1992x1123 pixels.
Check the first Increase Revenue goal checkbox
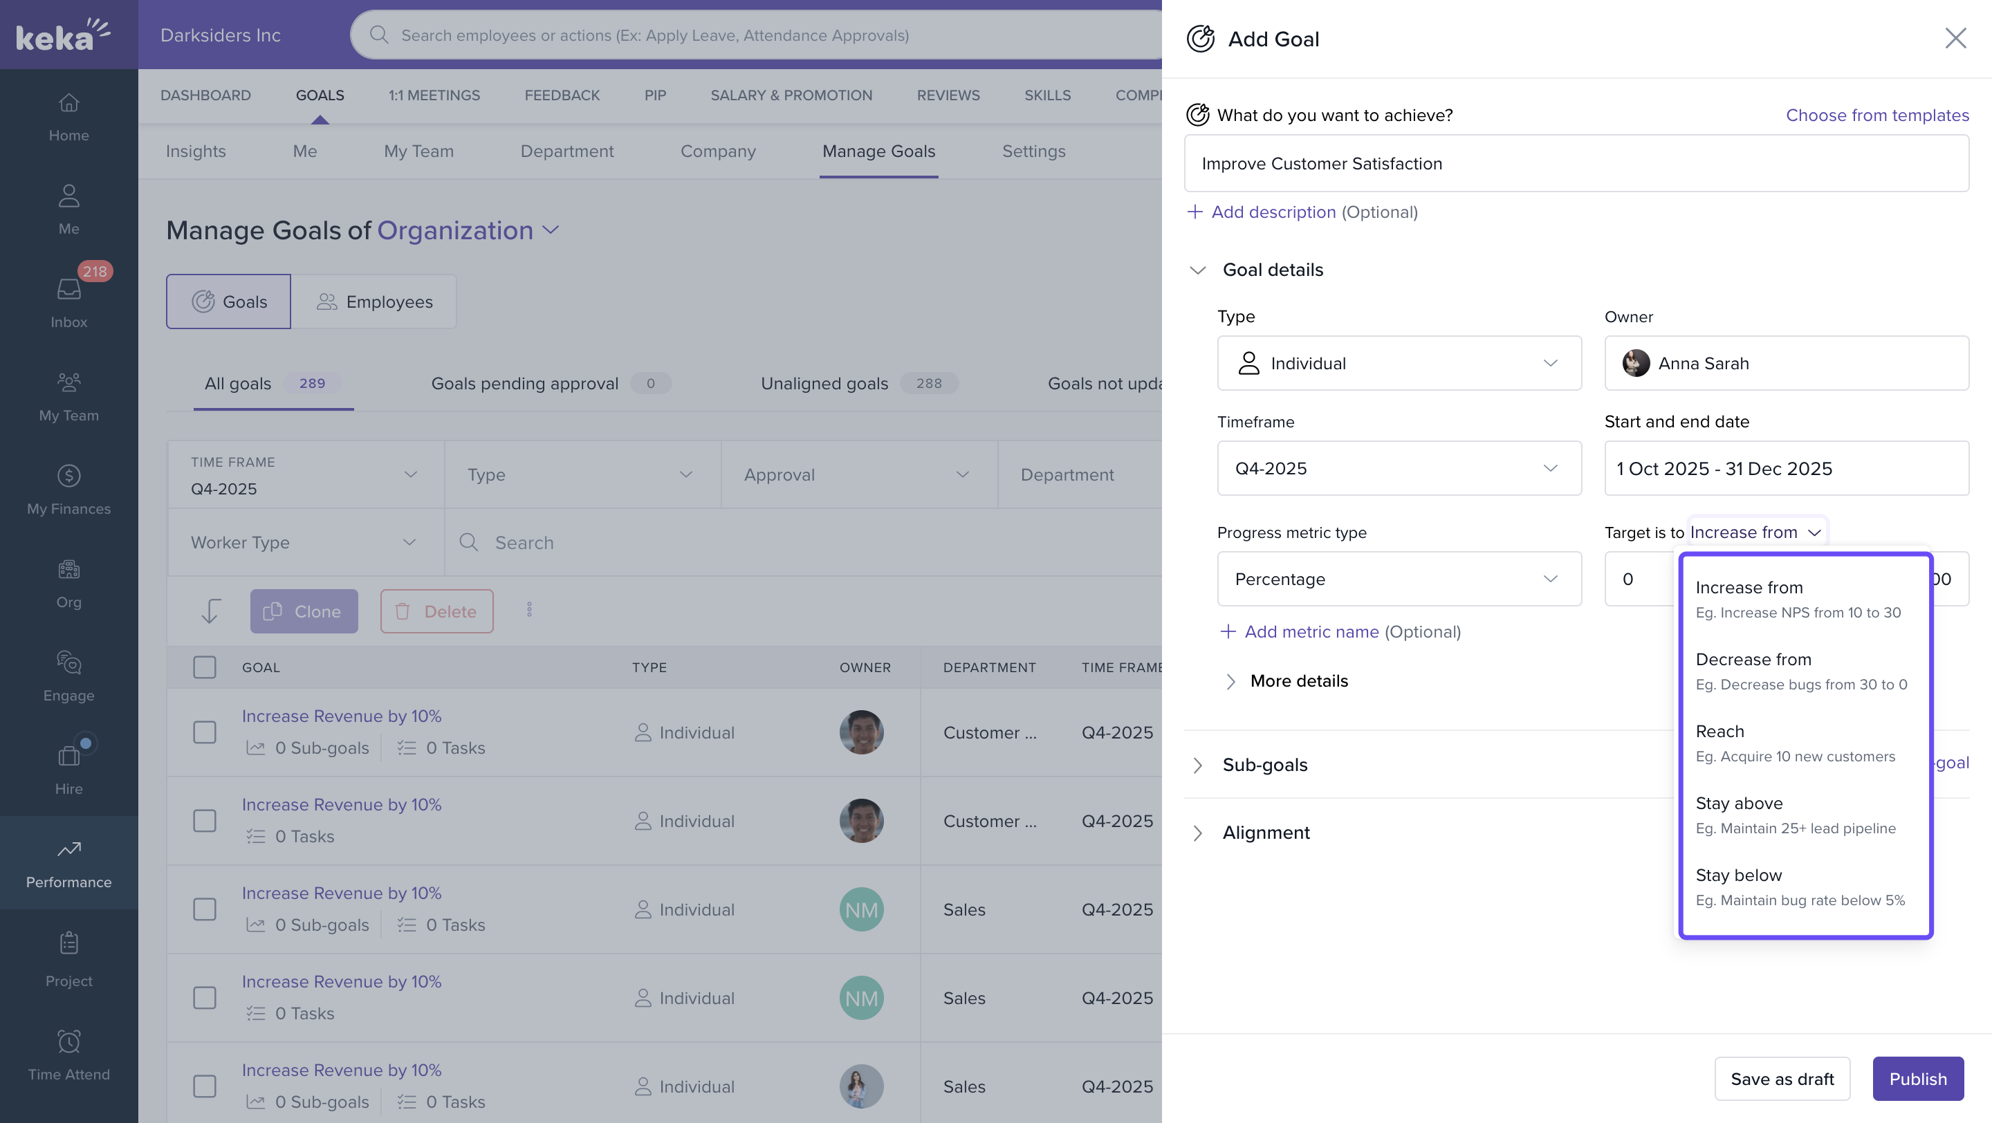[x=205, y=732]
